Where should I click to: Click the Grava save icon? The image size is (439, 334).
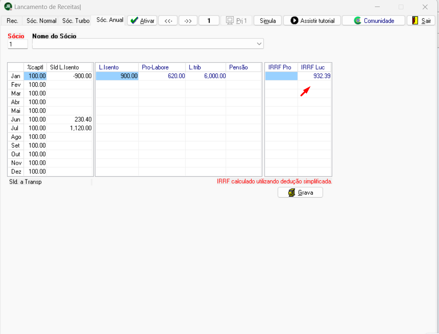click(x=292, y=193)
